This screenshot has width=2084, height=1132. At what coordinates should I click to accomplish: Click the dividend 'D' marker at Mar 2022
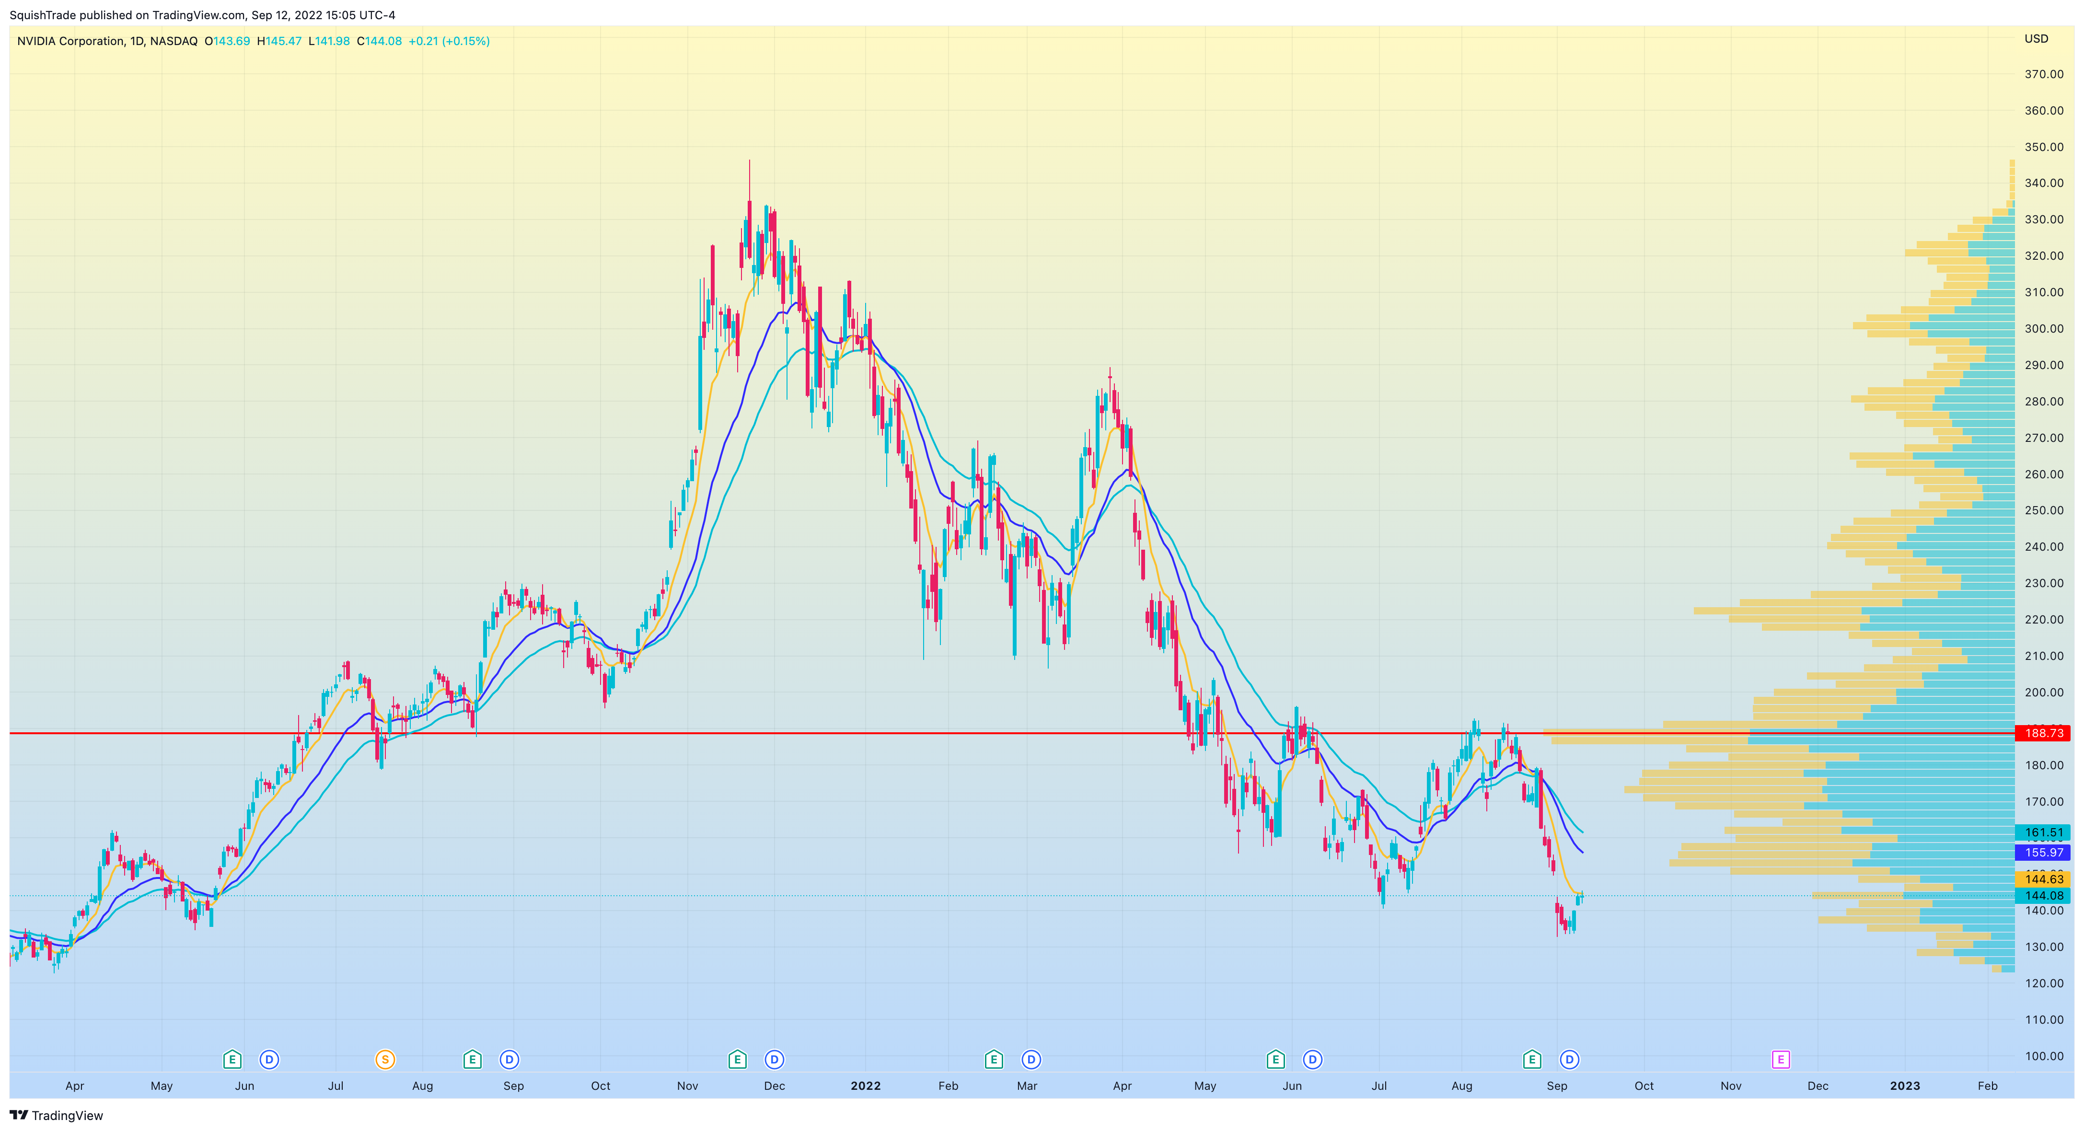(1030, 1059)
